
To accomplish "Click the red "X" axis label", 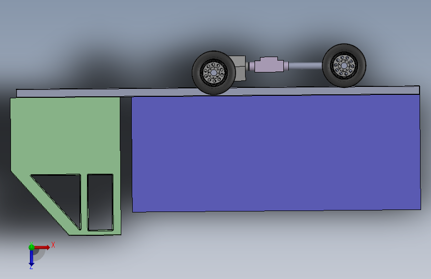I will click(x=53, y=245).
